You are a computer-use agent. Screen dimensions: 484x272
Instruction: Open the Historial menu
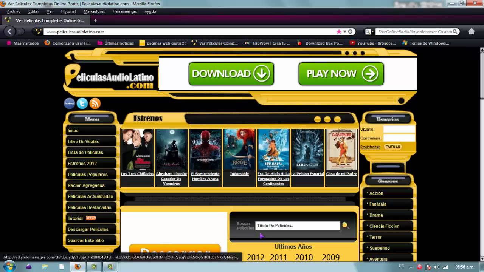pyautogui.click(x=68, y=11)
